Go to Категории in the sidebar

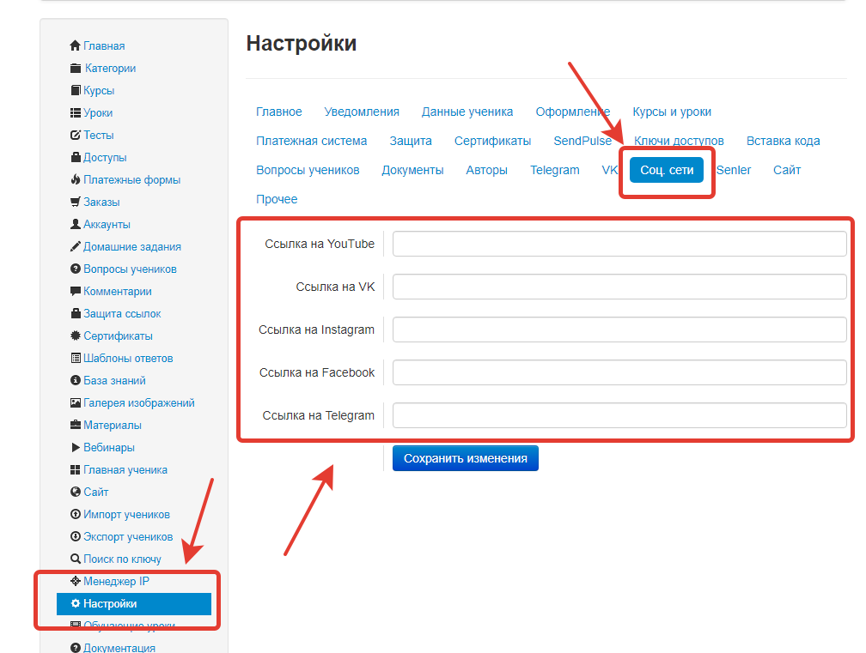111,69
